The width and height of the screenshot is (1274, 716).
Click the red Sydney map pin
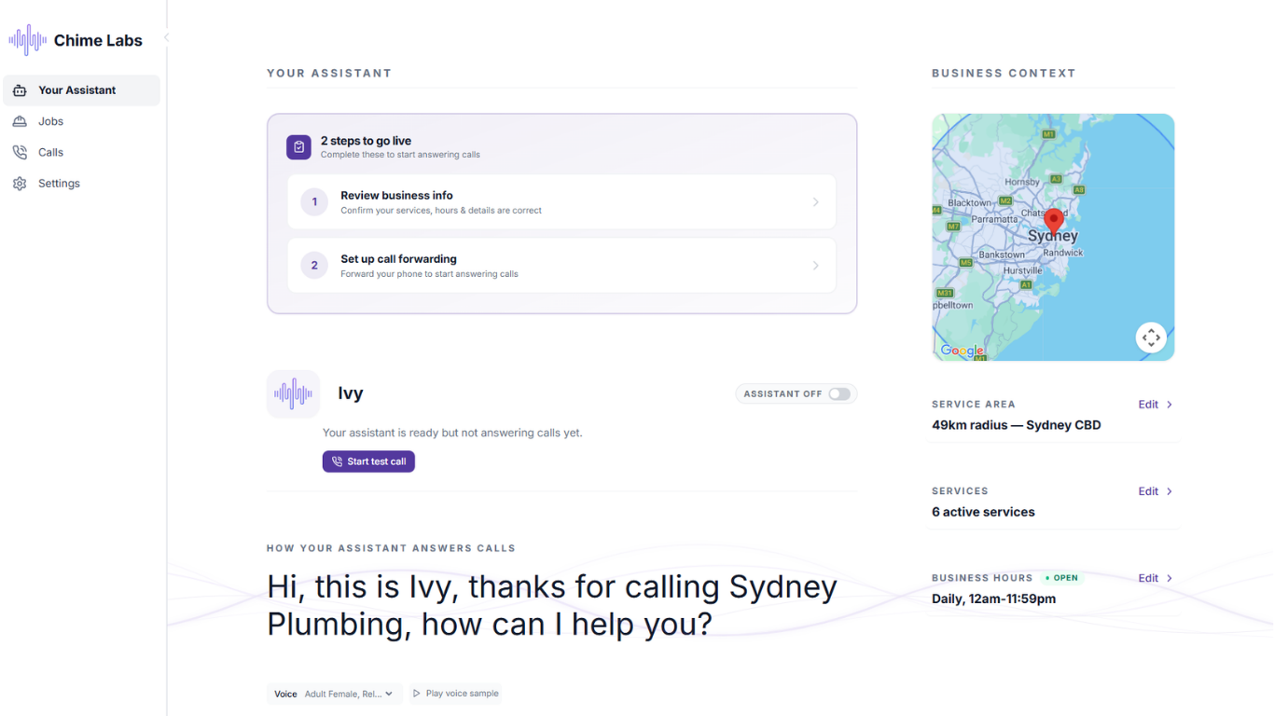pos(1053,221)
